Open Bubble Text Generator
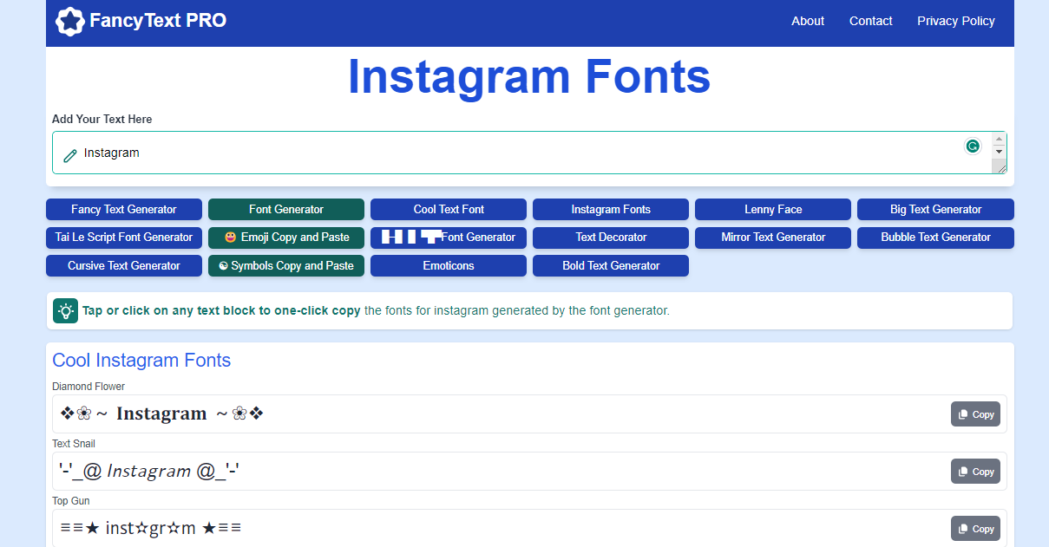This screenshot has width=1049, height=547. pyautogui.click(x=935, y=238)
